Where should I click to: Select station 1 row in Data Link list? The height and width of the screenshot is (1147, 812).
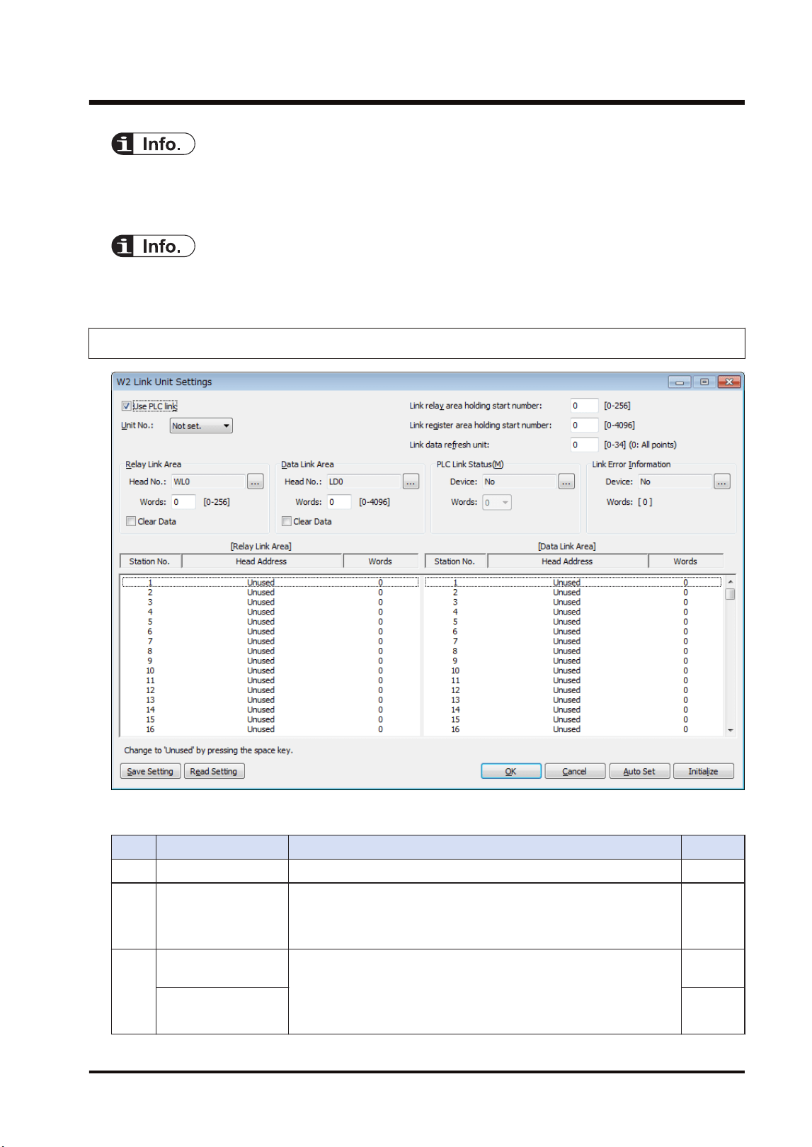click(573, 583)
